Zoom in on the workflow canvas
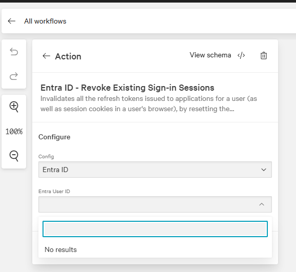296x272 pixels. click(14, 107)
